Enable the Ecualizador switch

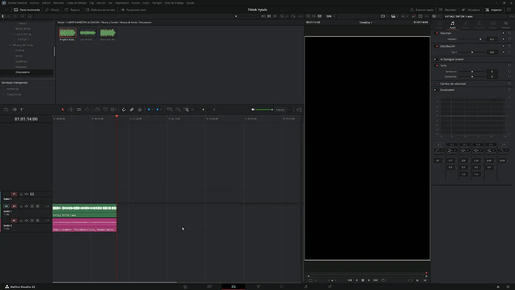(x=435, y=90)
